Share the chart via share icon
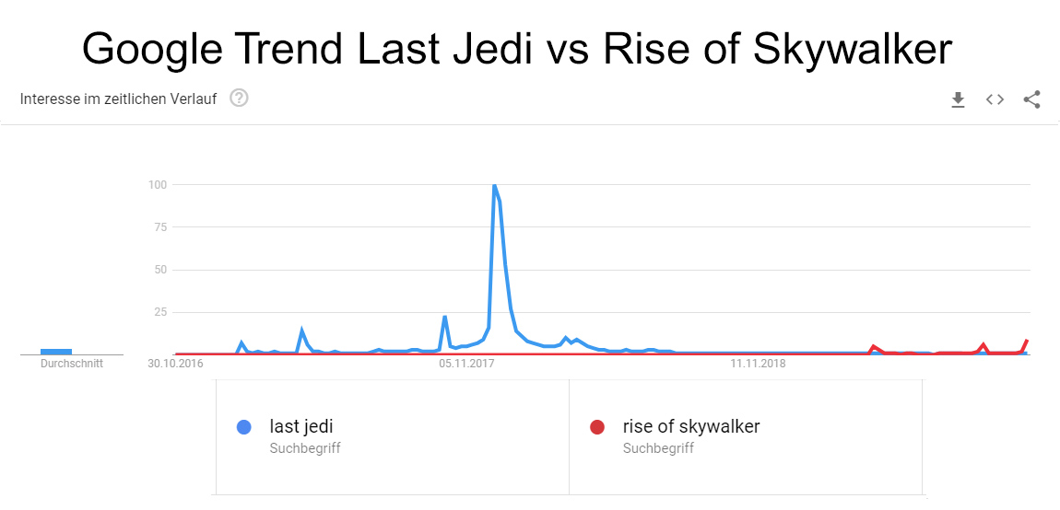The image size is (1060, 510). point(1031,99)
